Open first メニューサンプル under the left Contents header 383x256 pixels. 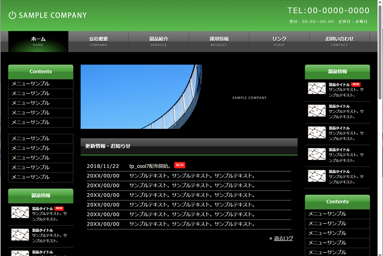[41, 84]
